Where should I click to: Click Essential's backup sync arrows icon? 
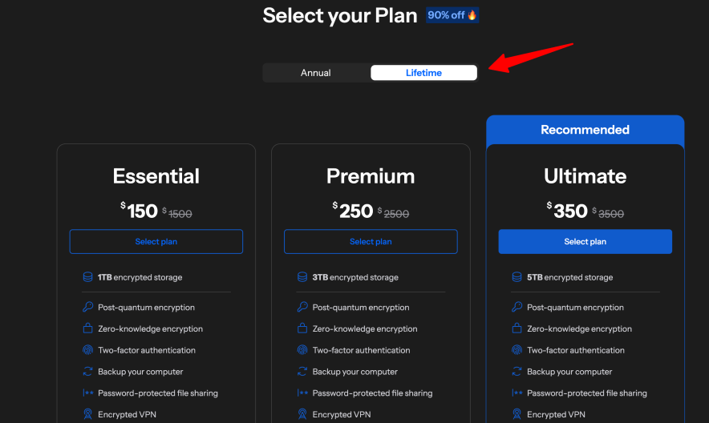[88, 372]
